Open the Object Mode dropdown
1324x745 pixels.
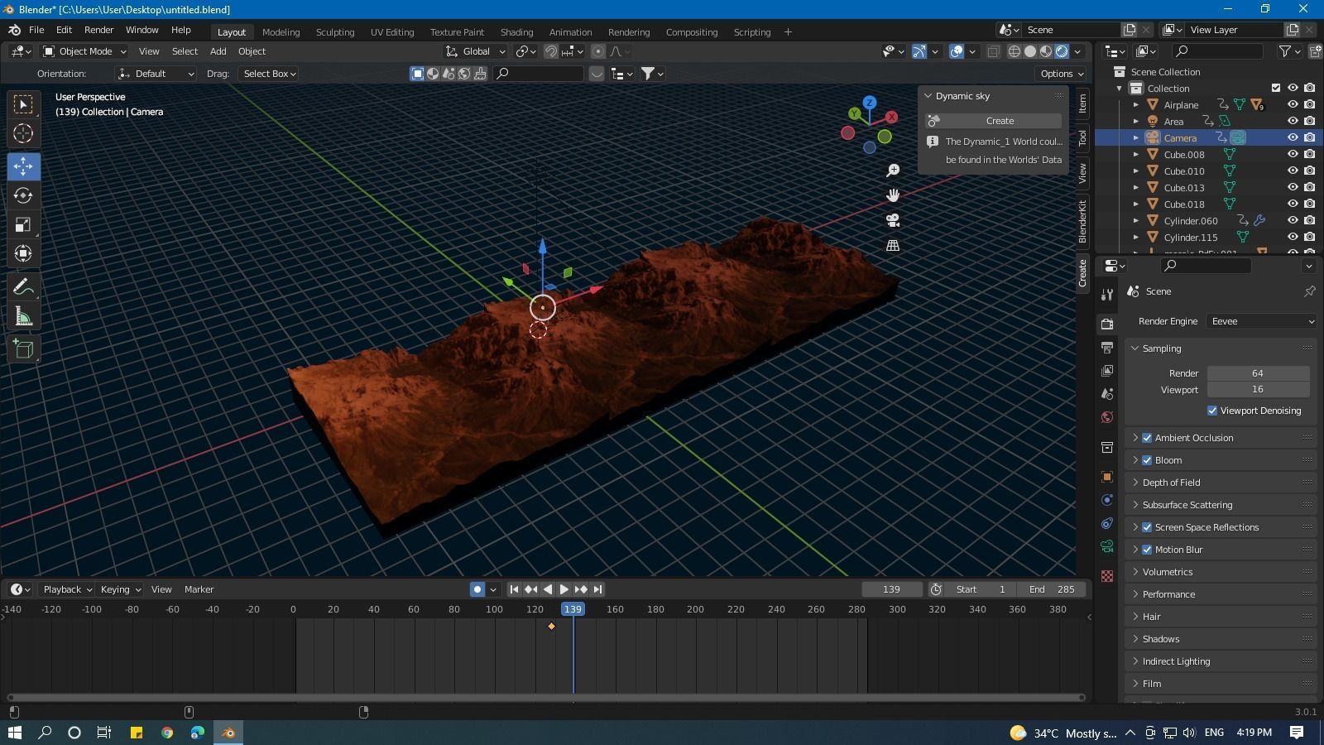pyautogui.click(x=84, y=51)
